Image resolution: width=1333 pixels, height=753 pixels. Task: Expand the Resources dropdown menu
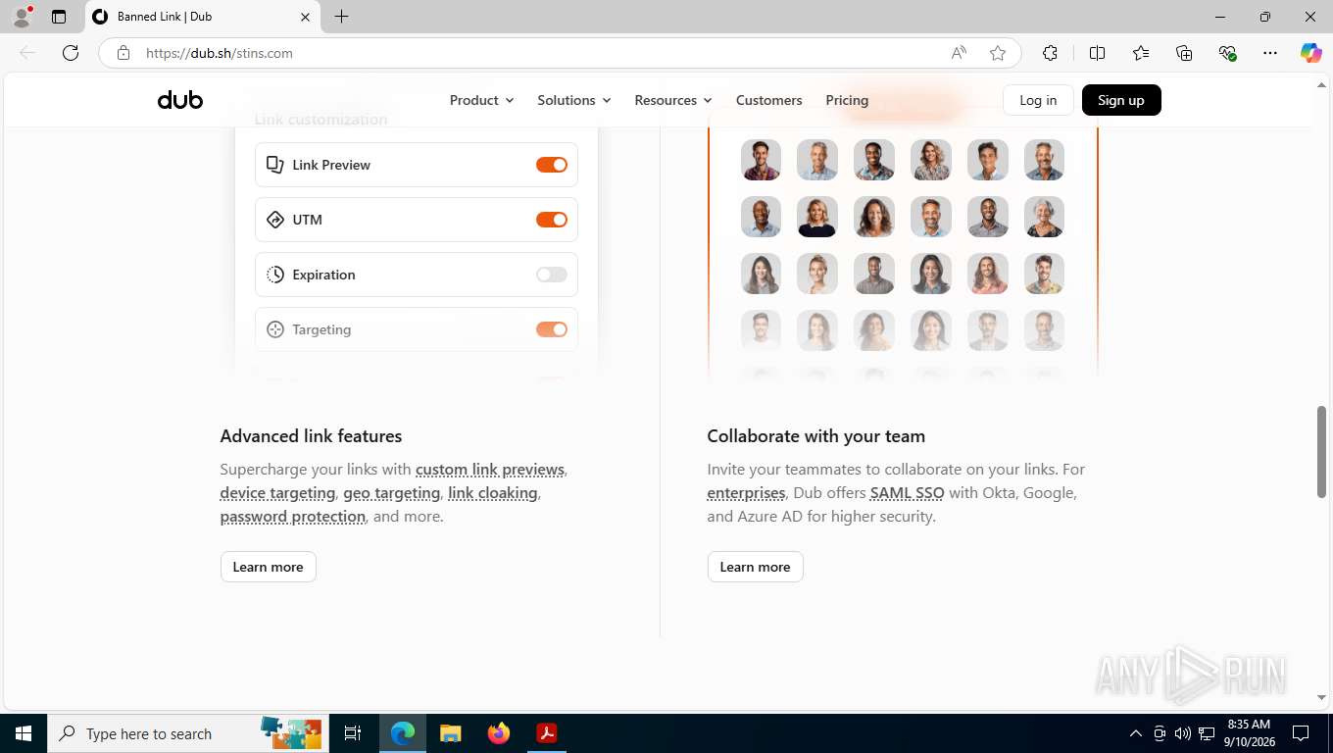click(x=672, y=100)
